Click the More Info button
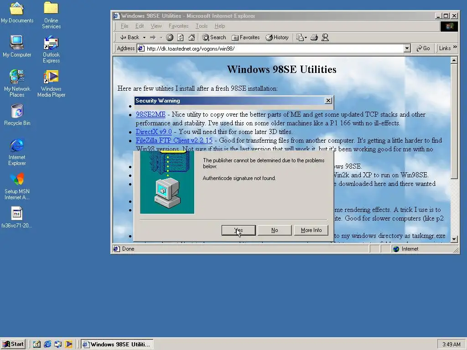Viewport: 467px width, 350px height. (x=311, y=230)
